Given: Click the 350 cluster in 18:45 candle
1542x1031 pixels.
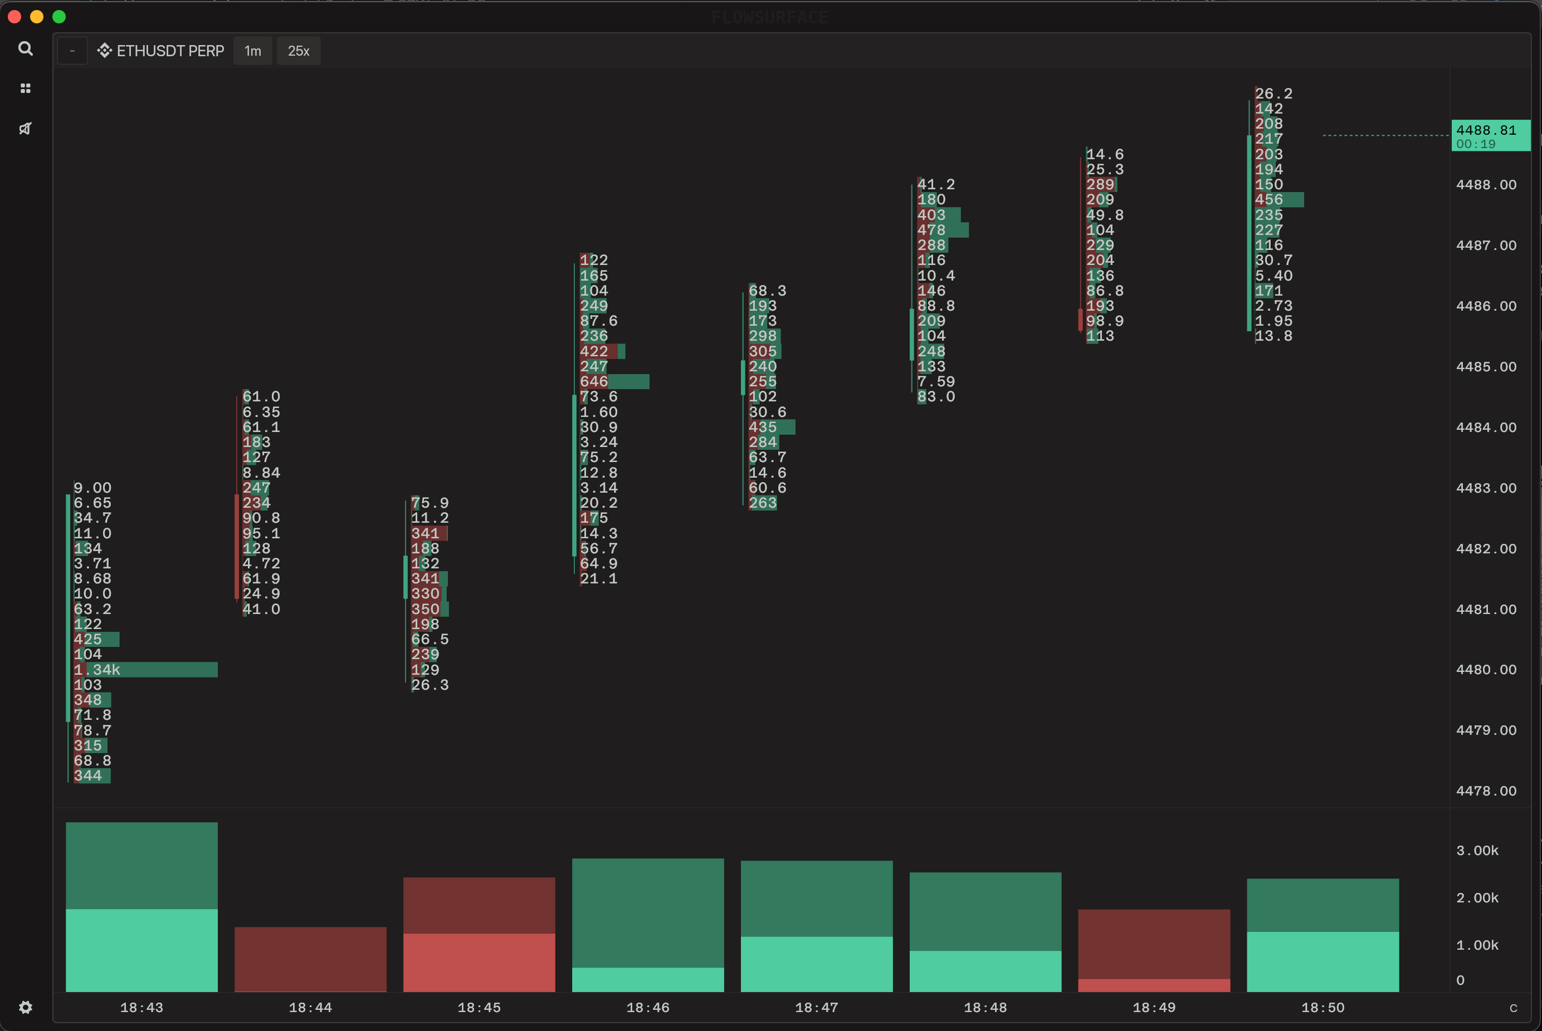Looking at the screenshot, I should [x=430, y=609].
